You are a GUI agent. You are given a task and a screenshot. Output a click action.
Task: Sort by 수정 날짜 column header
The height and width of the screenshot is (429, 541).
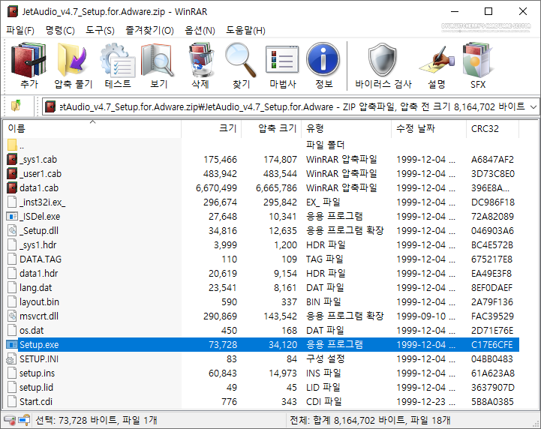pyautogui.click(x=428, y=129)
